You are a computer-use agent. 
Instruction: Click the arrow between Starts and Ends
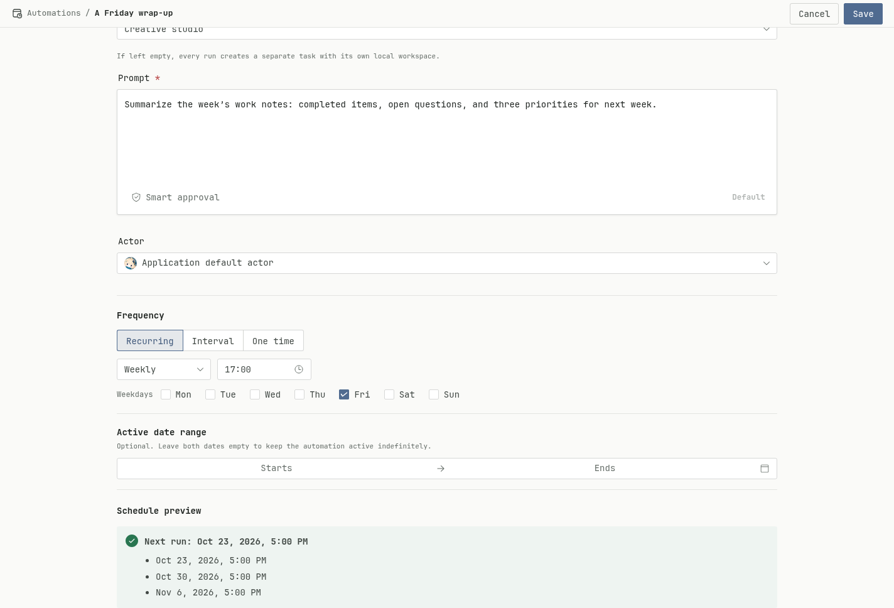coord(441,469)
